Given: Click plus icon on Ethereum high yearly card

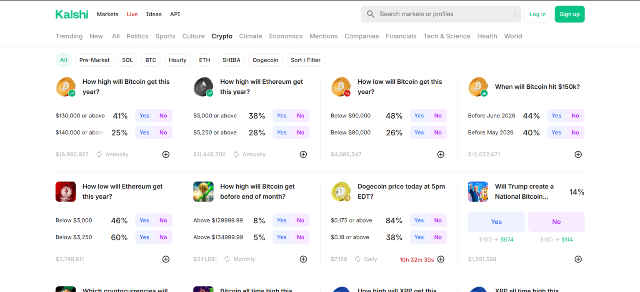Looking at the screenshot, I should point(303,155).
